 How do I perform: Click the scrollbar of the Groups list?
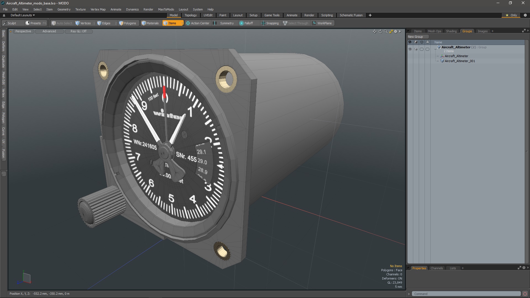click(527, 151)
